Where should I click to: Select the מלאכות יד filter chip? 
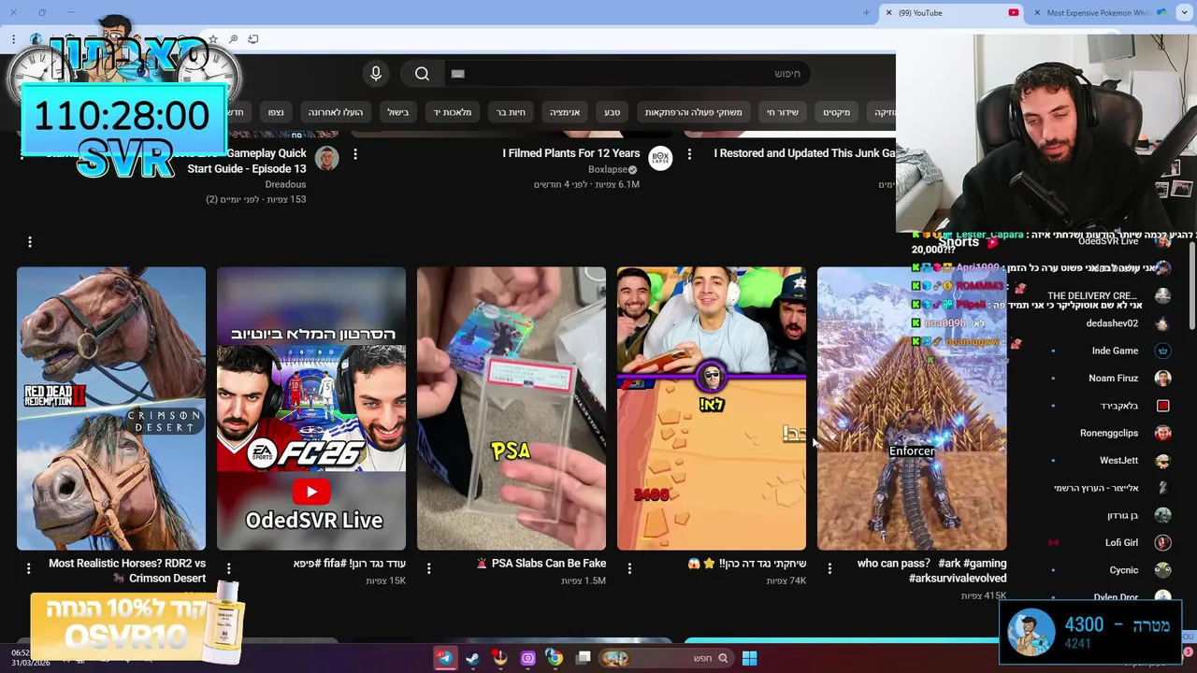pos(453,112)
